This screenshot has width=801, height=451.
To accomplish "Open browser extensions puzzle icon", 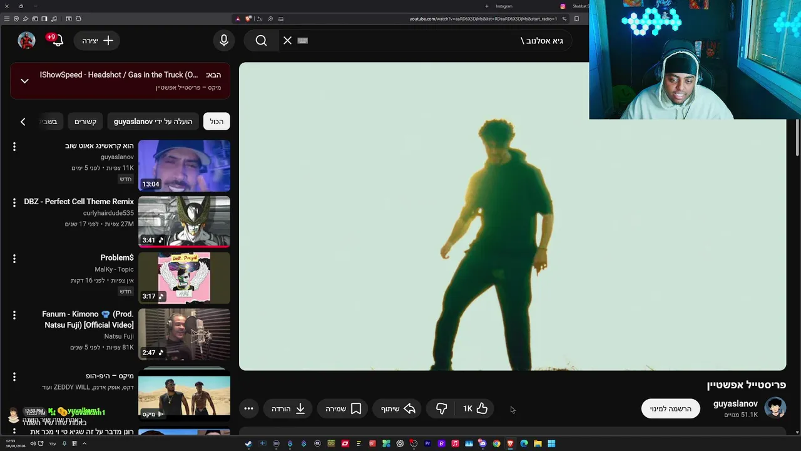I will (x=78, y=19).
